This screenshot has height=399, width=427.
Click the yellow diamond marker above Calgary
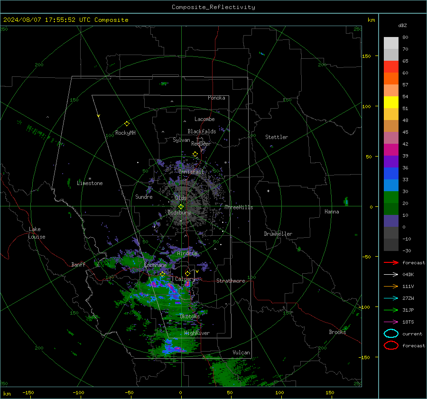tap(187, 273)
